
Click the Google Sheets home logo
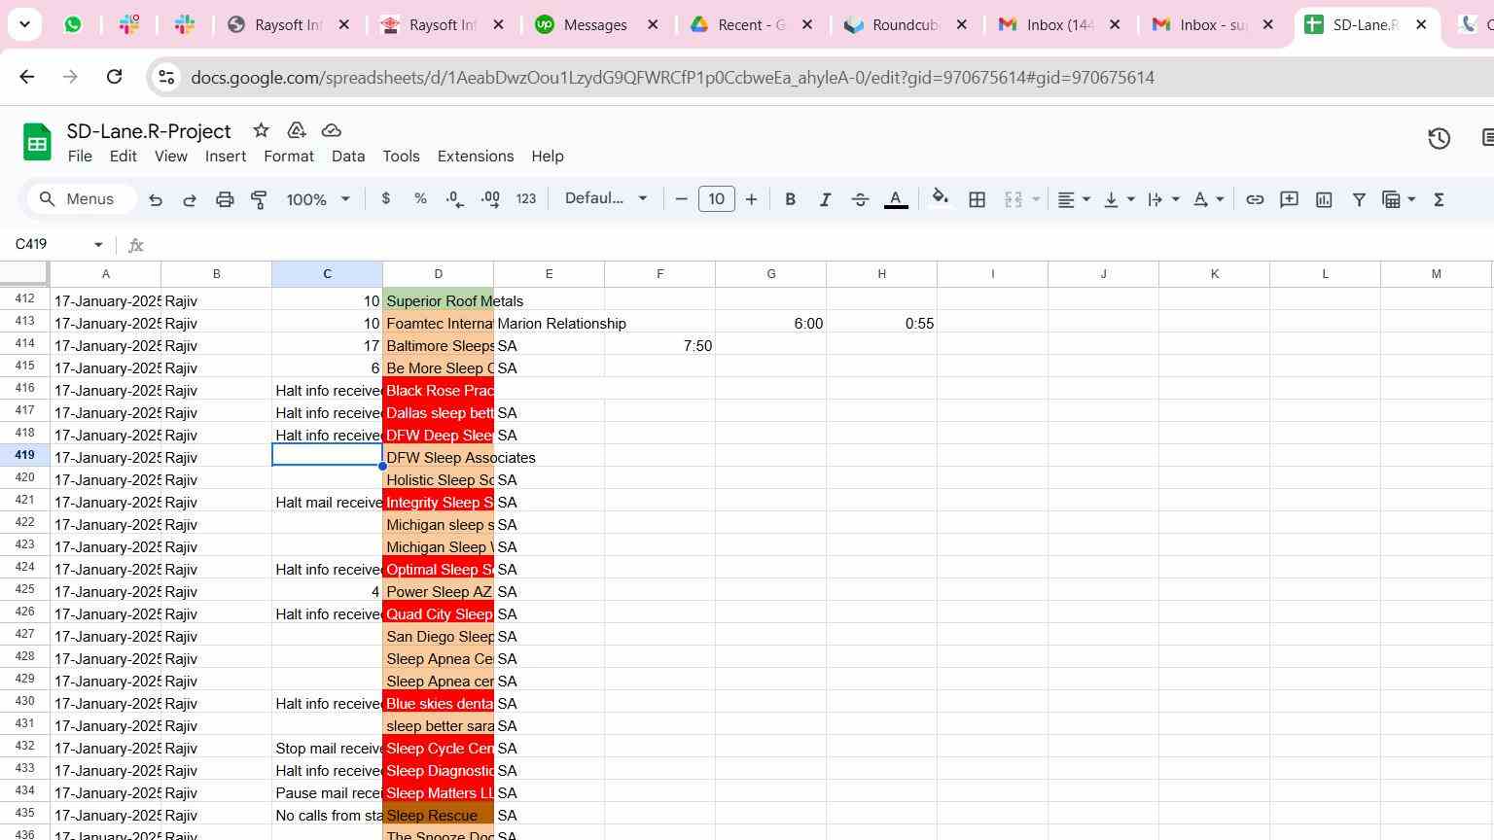(37, 142)
